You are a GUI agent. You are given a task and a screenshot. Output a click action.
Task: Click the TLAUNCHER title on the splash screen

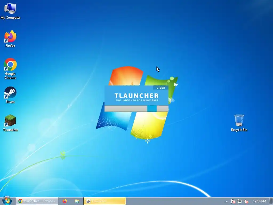tap(137, 96)
